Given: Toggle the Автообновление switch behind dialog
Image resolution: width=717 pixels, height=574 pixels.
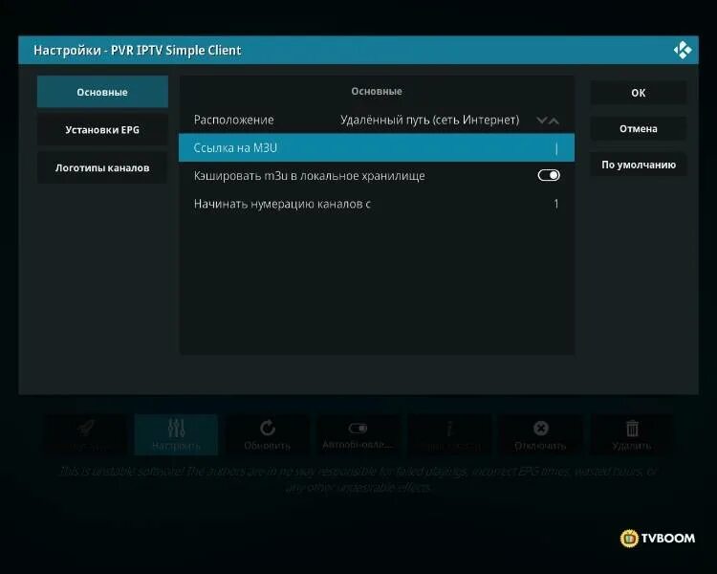Looking at the screenshot, I should coord(358,429).
